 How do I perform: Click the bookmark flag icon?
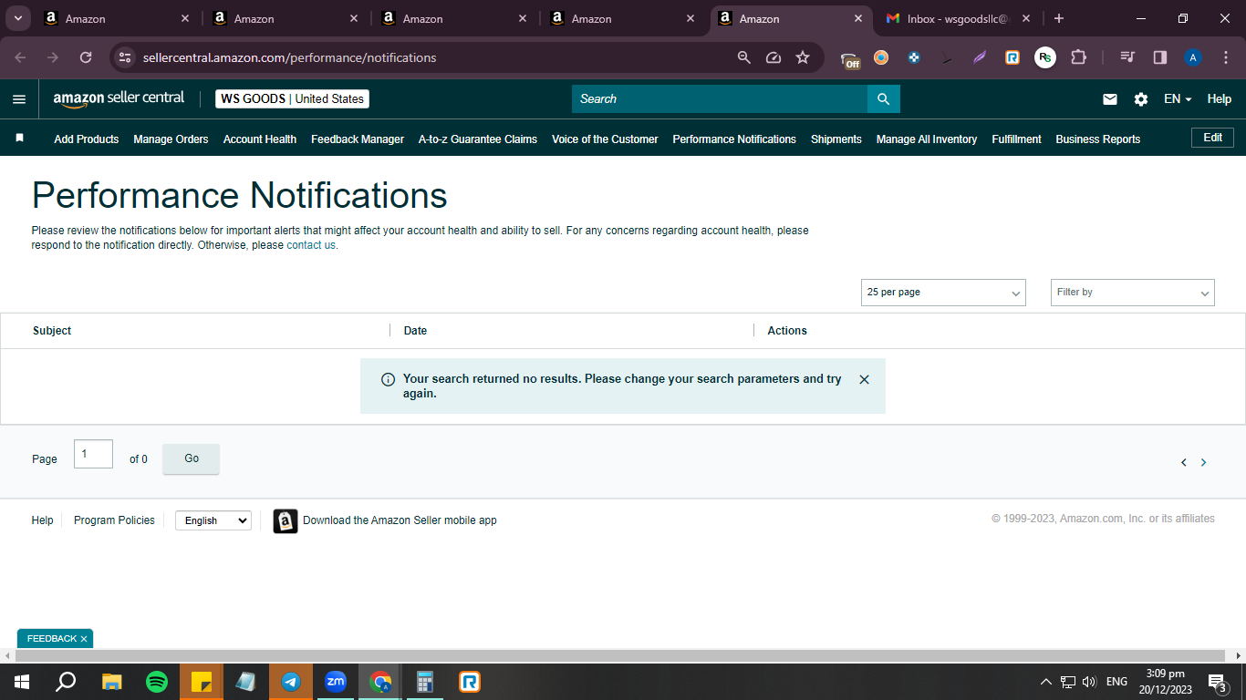[19, 138]
